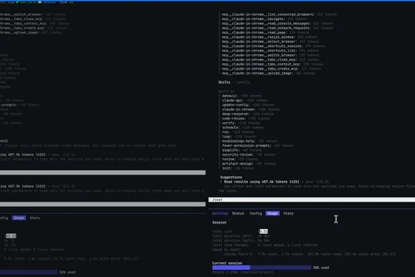Select the highlighted total cost in right pane

point(264,231)
